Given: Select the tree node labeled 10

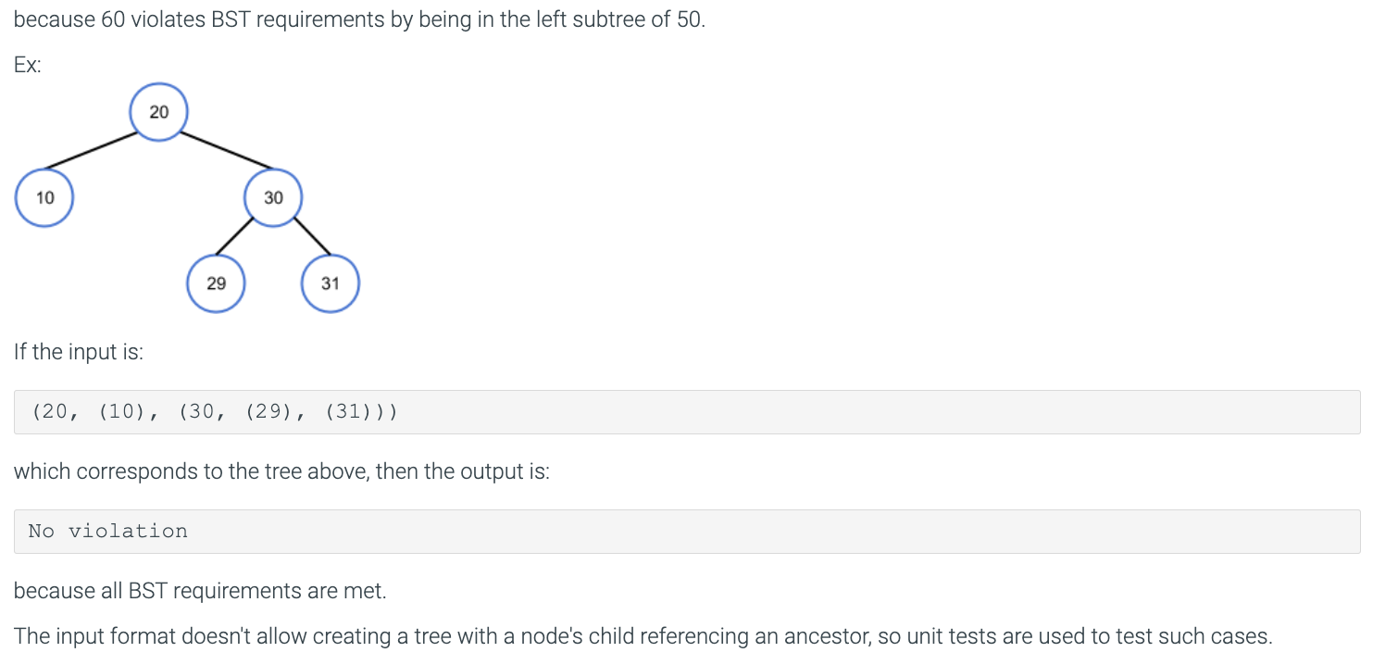Looking at the screenshot, I should pyautogui.click(x=44, y=197).
